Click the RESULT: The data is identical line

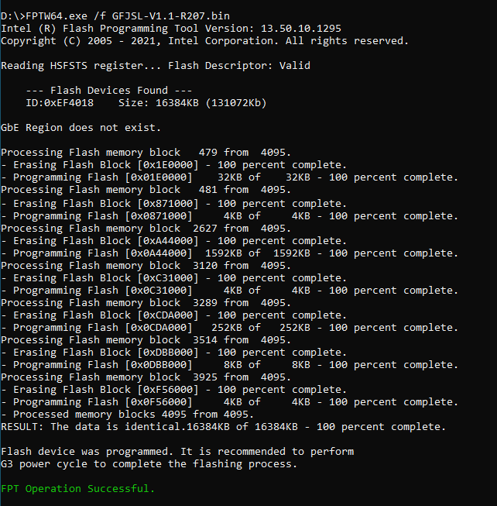tap(224, 427)
